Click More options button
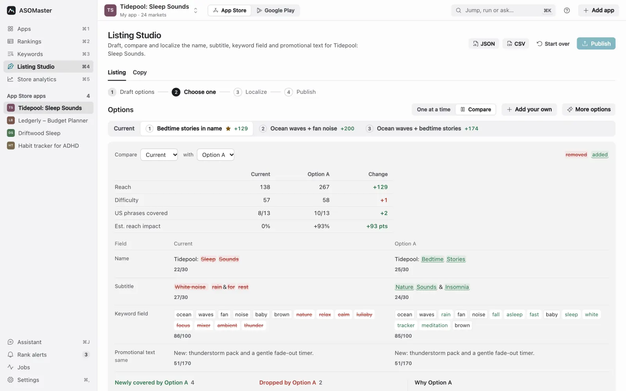Screen dimensions: 626x391 589,109
